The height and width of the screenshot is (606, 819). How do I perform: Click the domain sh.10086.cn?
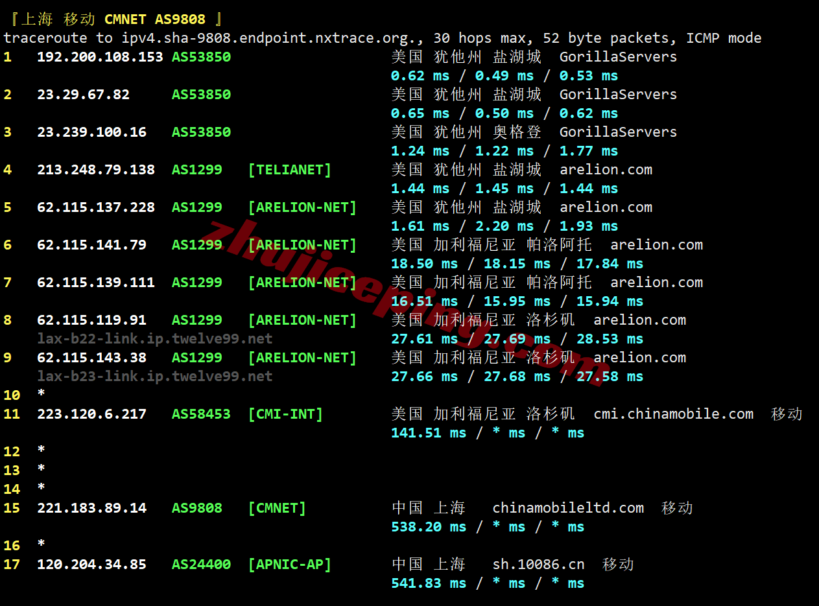point(539,565)
